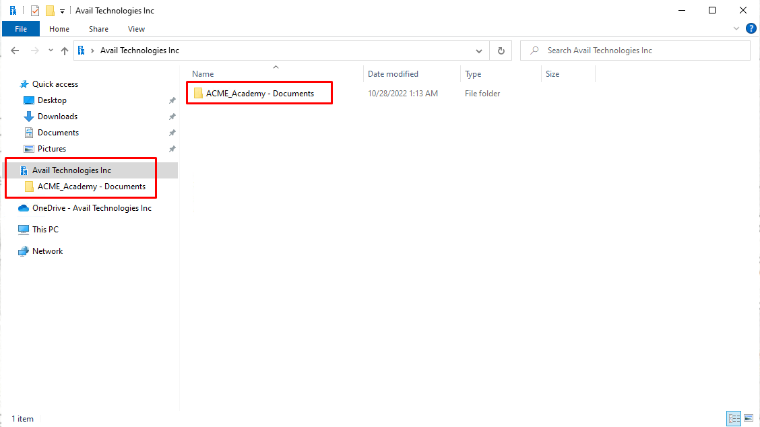Open the Help question mark icon
760x427 pixels.
pos(751,28)
